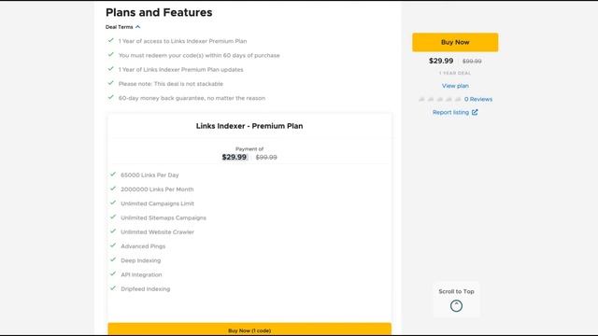Image resolution: width=598 pixels, height=336 pixels.
Task: Open the 0 Reviews link
Action: click(478, 99)
